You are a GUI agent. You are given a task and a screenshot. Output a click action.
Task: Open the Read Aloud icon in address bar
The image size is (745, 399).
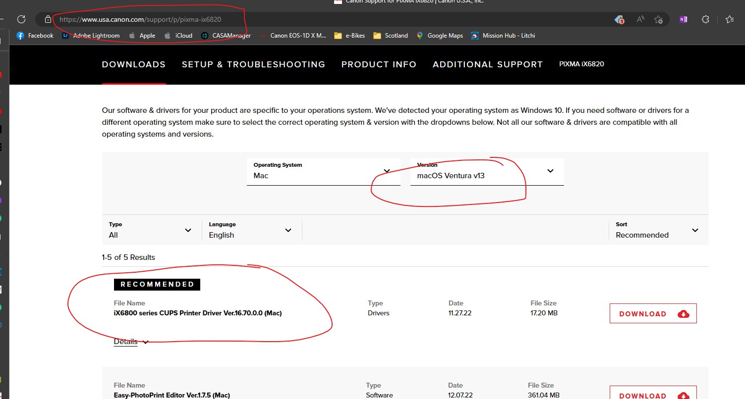click(x=640, y=19)
